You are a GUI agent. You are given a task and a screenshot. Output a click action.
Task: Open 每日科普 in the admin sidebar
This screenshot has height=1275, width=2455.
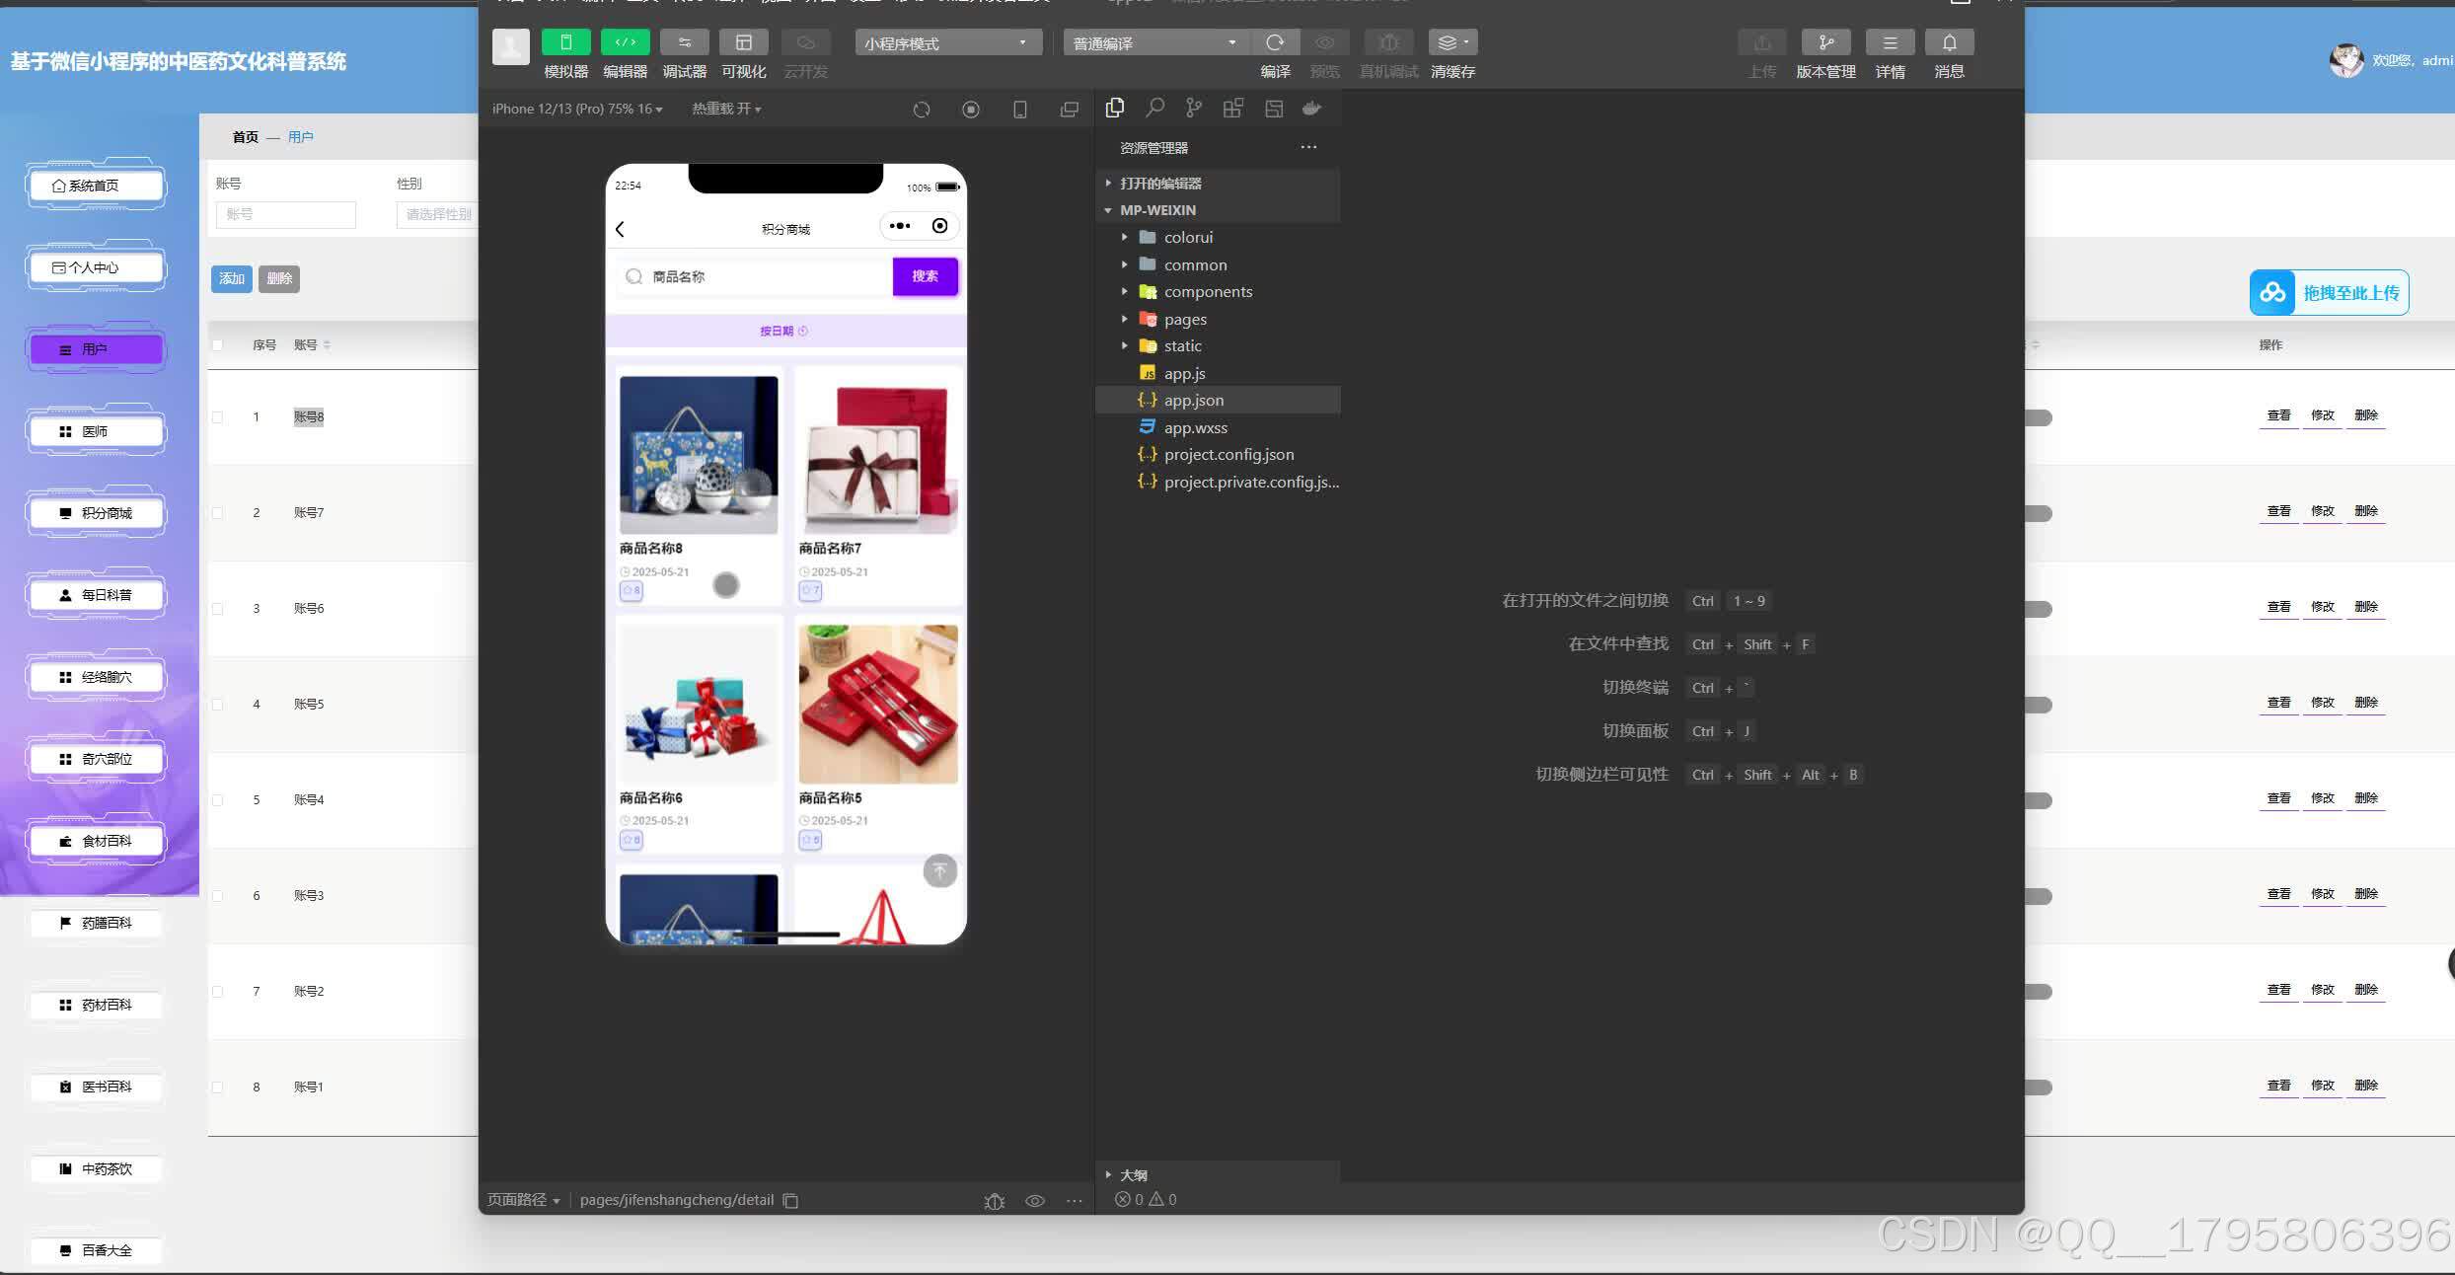(95, 595)
